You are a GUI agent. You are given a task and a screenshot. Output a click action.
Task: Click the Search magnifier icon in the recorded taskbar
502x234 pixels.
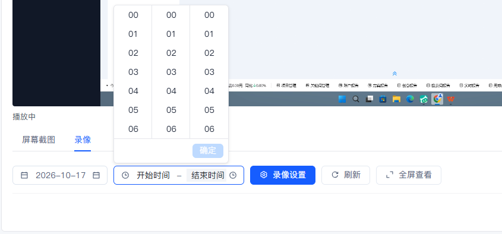(x=356, y=99)
